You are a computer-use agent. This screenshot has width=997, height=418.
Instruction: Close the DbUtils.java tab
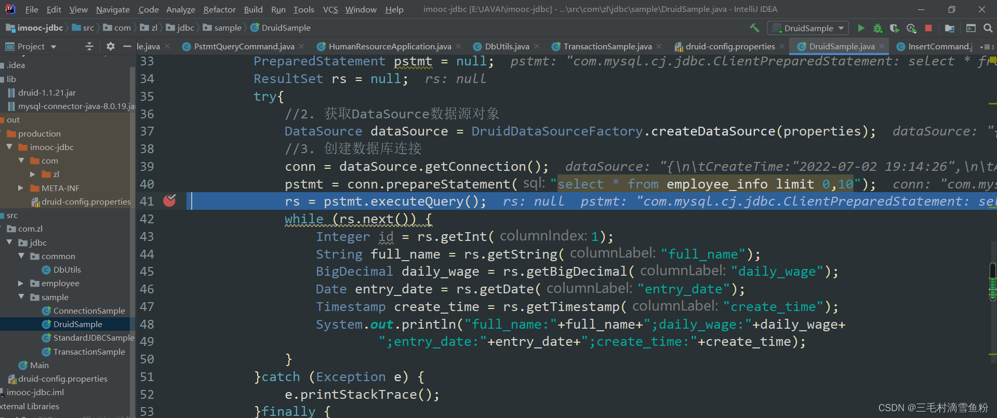(537, 46)
